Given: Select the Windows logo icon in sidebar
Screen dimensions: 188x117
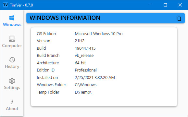Looking at the screenshot, I should (12, 18).
